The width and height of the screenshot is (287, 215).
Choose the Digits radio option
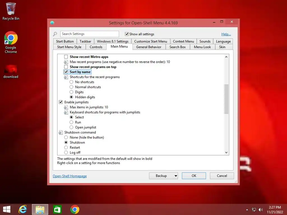click(x=71, y=92)
